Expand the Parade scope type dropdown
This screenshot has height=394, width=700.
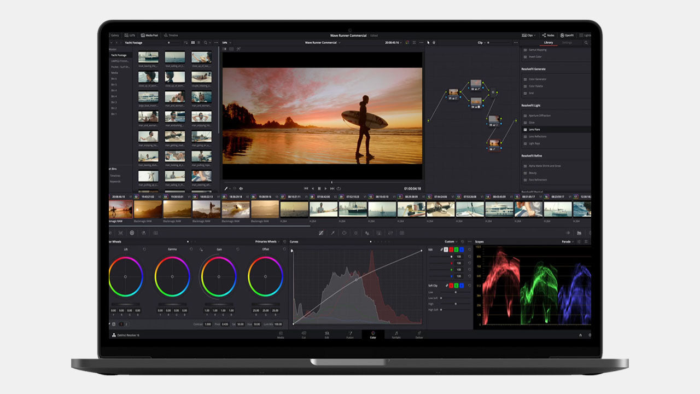pos(567,241)
